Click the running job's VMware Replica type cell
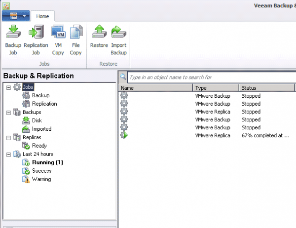The image size is (296, 228). pos(213,135)
